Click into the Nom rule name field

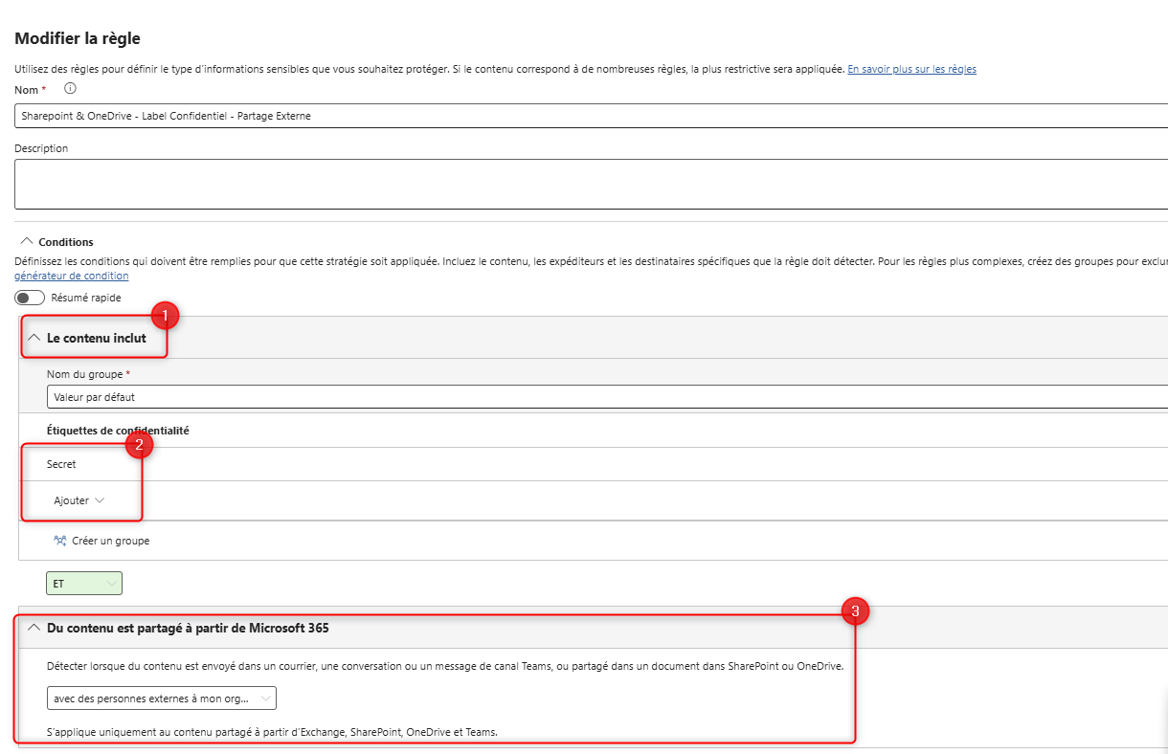coord(574,116)
